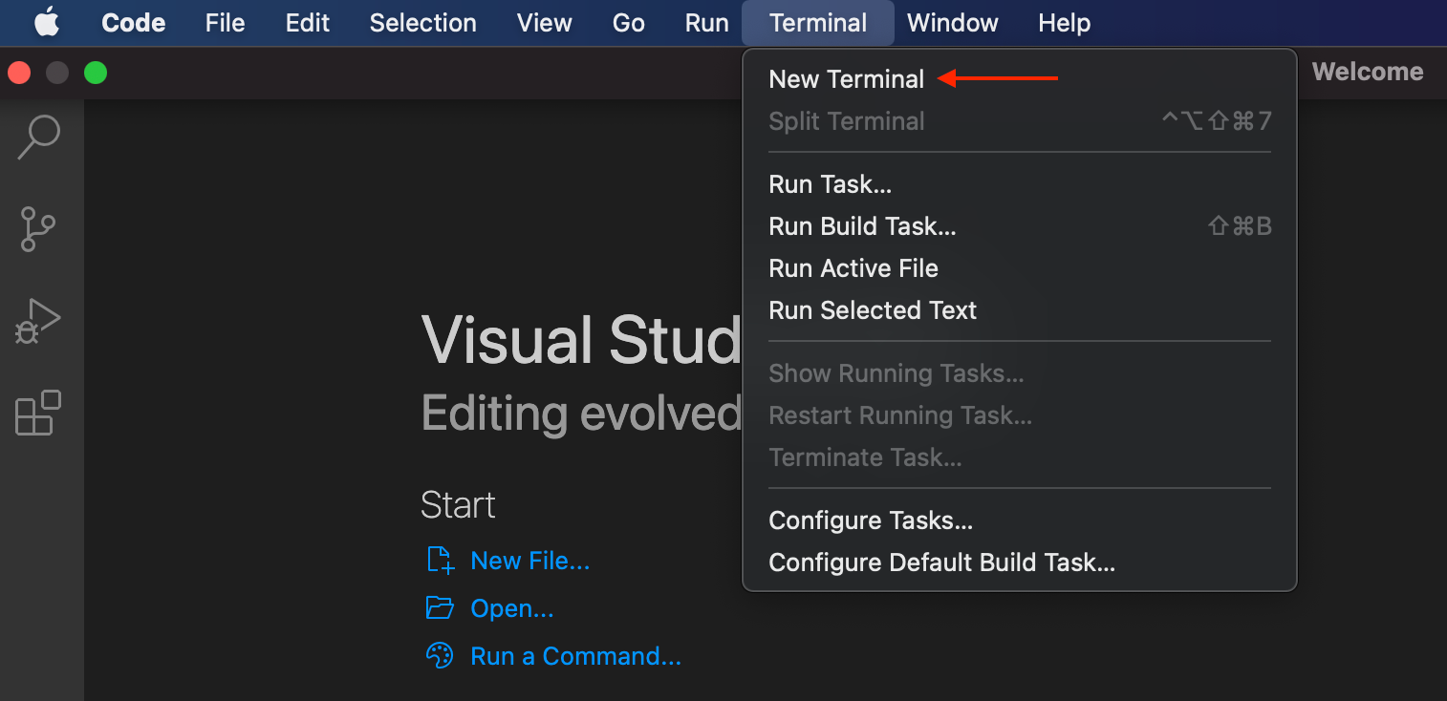Open the Selection menu in menu bar
The width and height of the screenshot is (1447, 701).
422,23
